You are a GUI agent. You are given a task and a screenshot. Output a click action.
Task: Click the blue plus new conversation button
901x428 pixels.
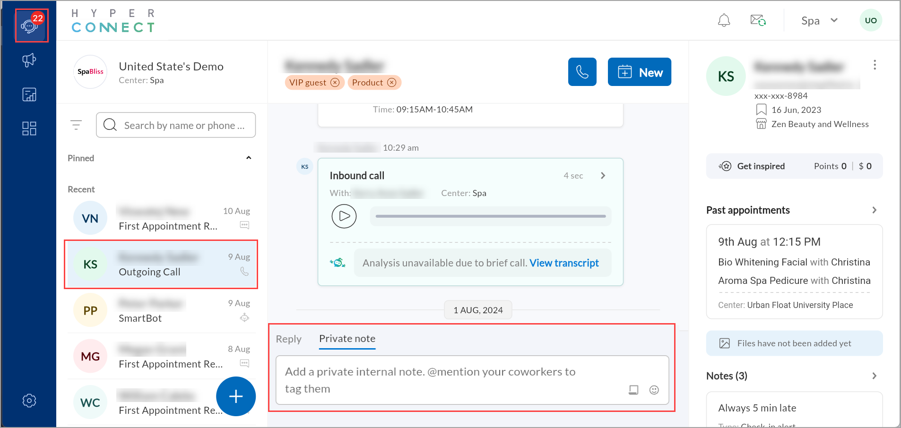click(x=235, y=396)
